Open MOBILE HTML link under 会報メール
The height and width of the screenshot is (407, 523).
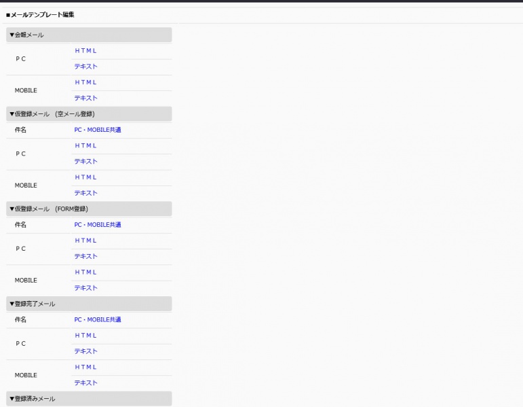[x=85, y=82]
